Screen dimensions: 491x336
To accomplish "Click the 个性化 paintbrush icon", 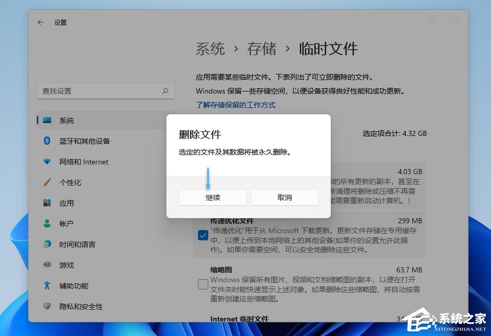I will (48, 182).
